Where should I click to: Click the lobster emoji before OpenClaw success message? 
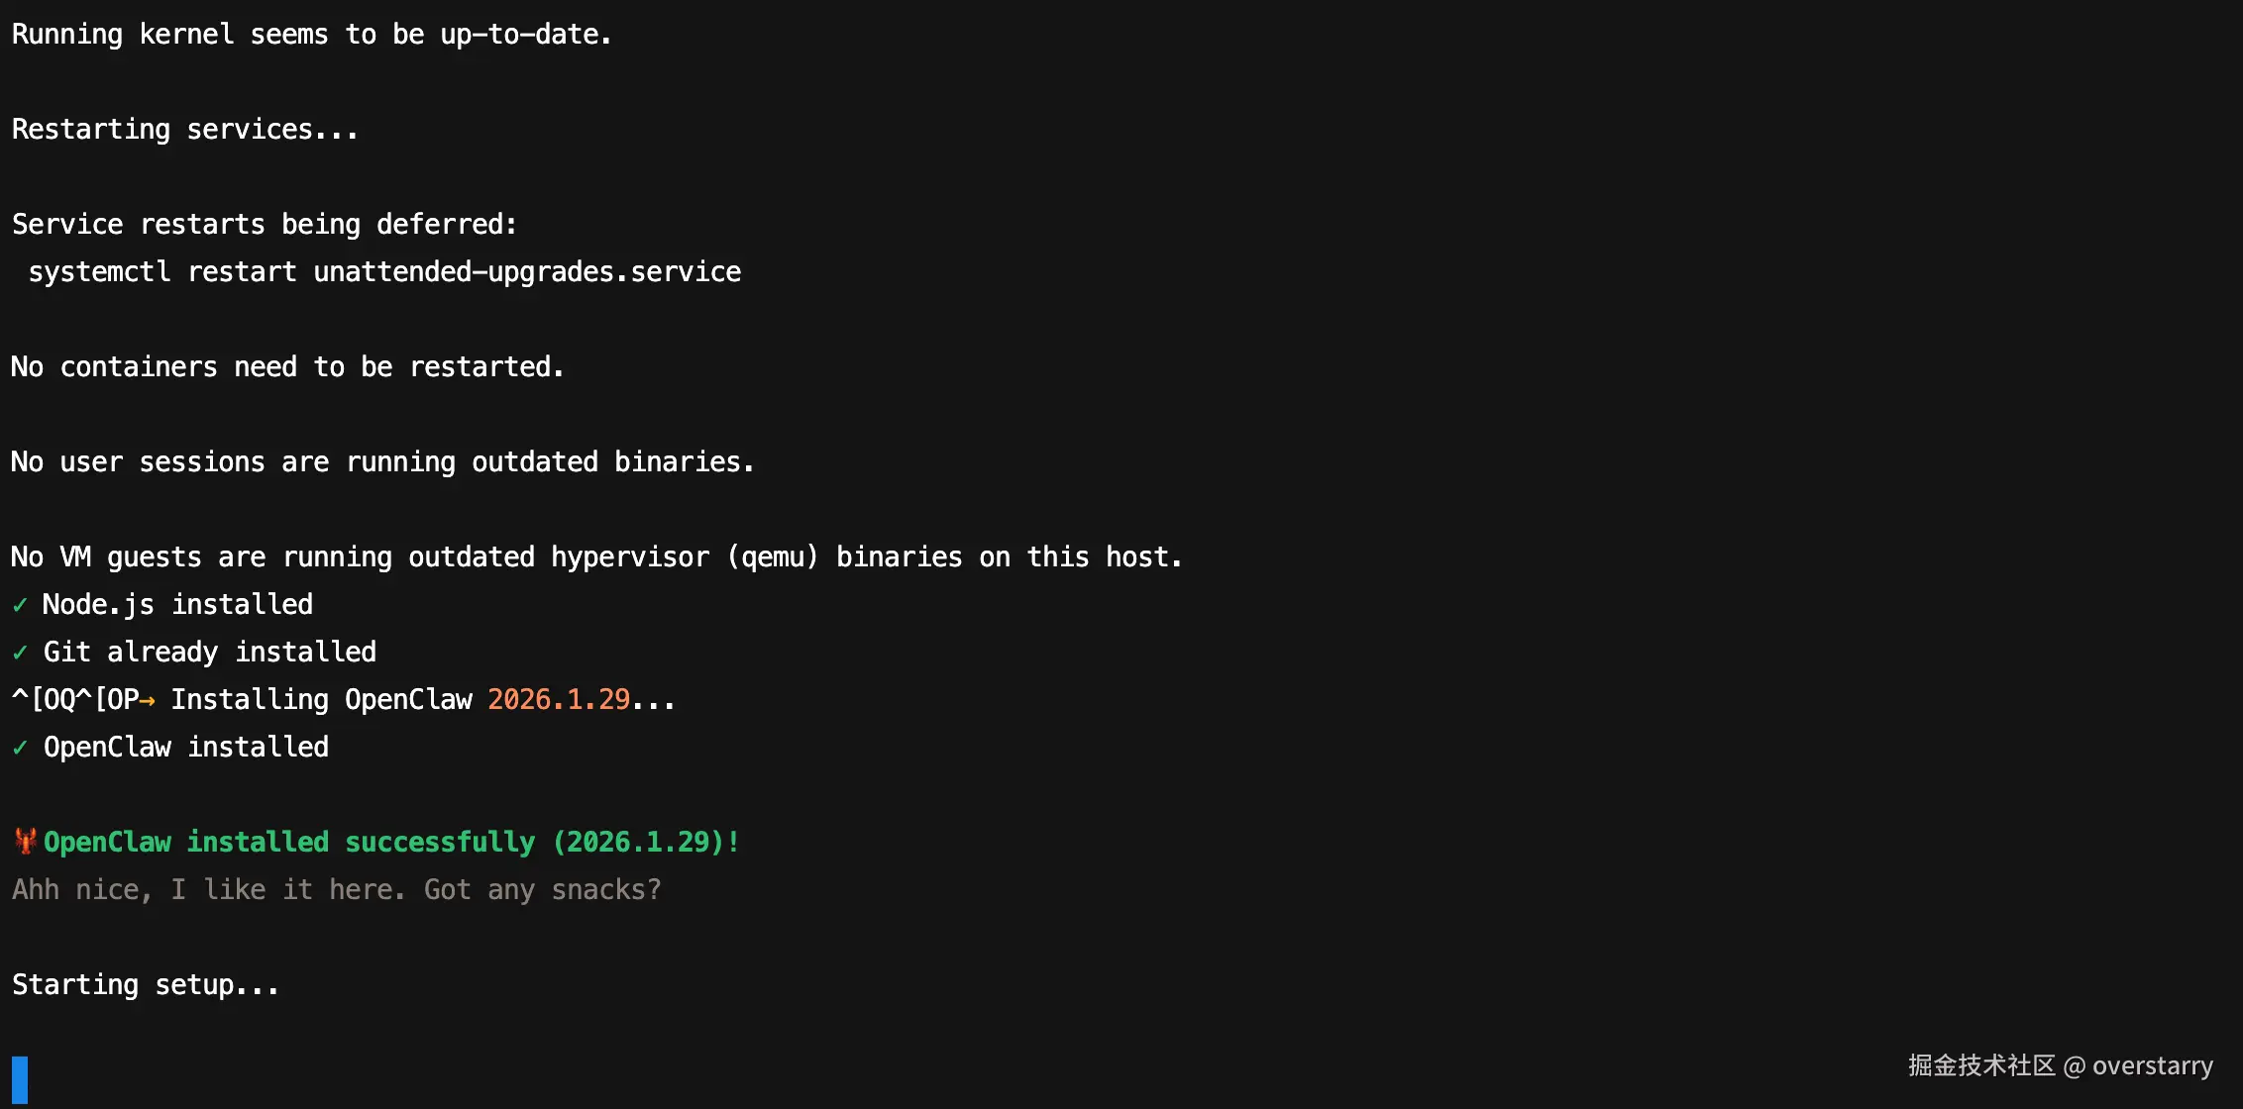pyautogui.click(x=26, y=842)
